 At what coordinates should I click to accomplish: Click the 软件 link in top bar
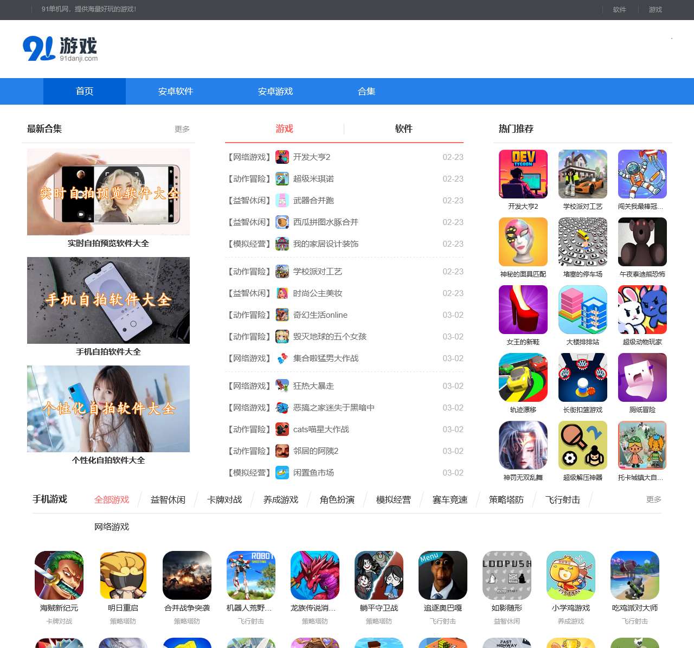click(620, 10)
